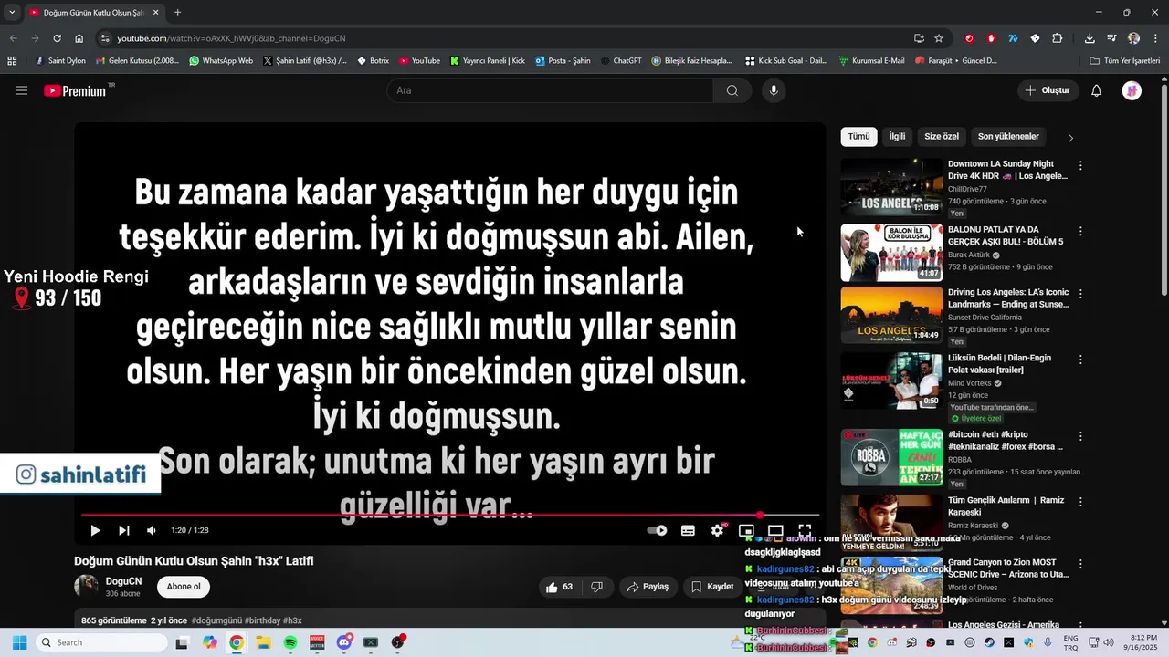
Task: Open the Chrome tab search dropdown
Action: 12,12
